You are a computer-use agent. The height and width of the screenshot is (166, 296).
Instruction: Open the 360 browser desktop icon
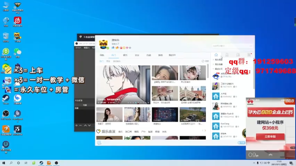[x=6, y=53]
